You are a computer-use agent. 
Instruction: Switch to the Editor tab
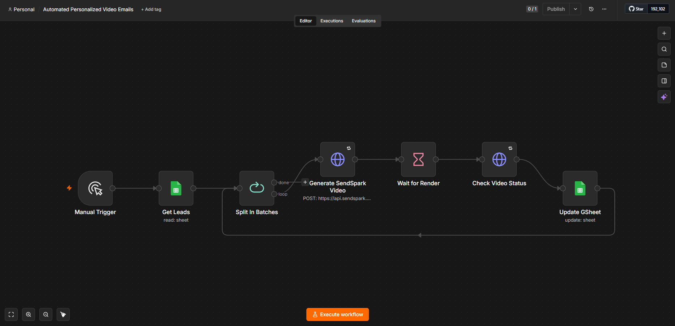pos(306,21)
